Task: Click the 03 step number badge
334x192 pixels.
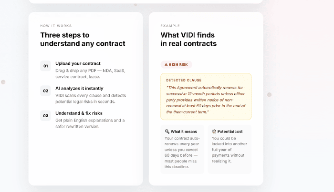Action: pos(45,116)
